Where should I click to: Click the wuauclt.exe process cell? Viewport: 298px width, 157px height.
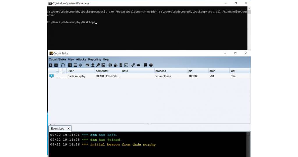click(x=163, y=76)
